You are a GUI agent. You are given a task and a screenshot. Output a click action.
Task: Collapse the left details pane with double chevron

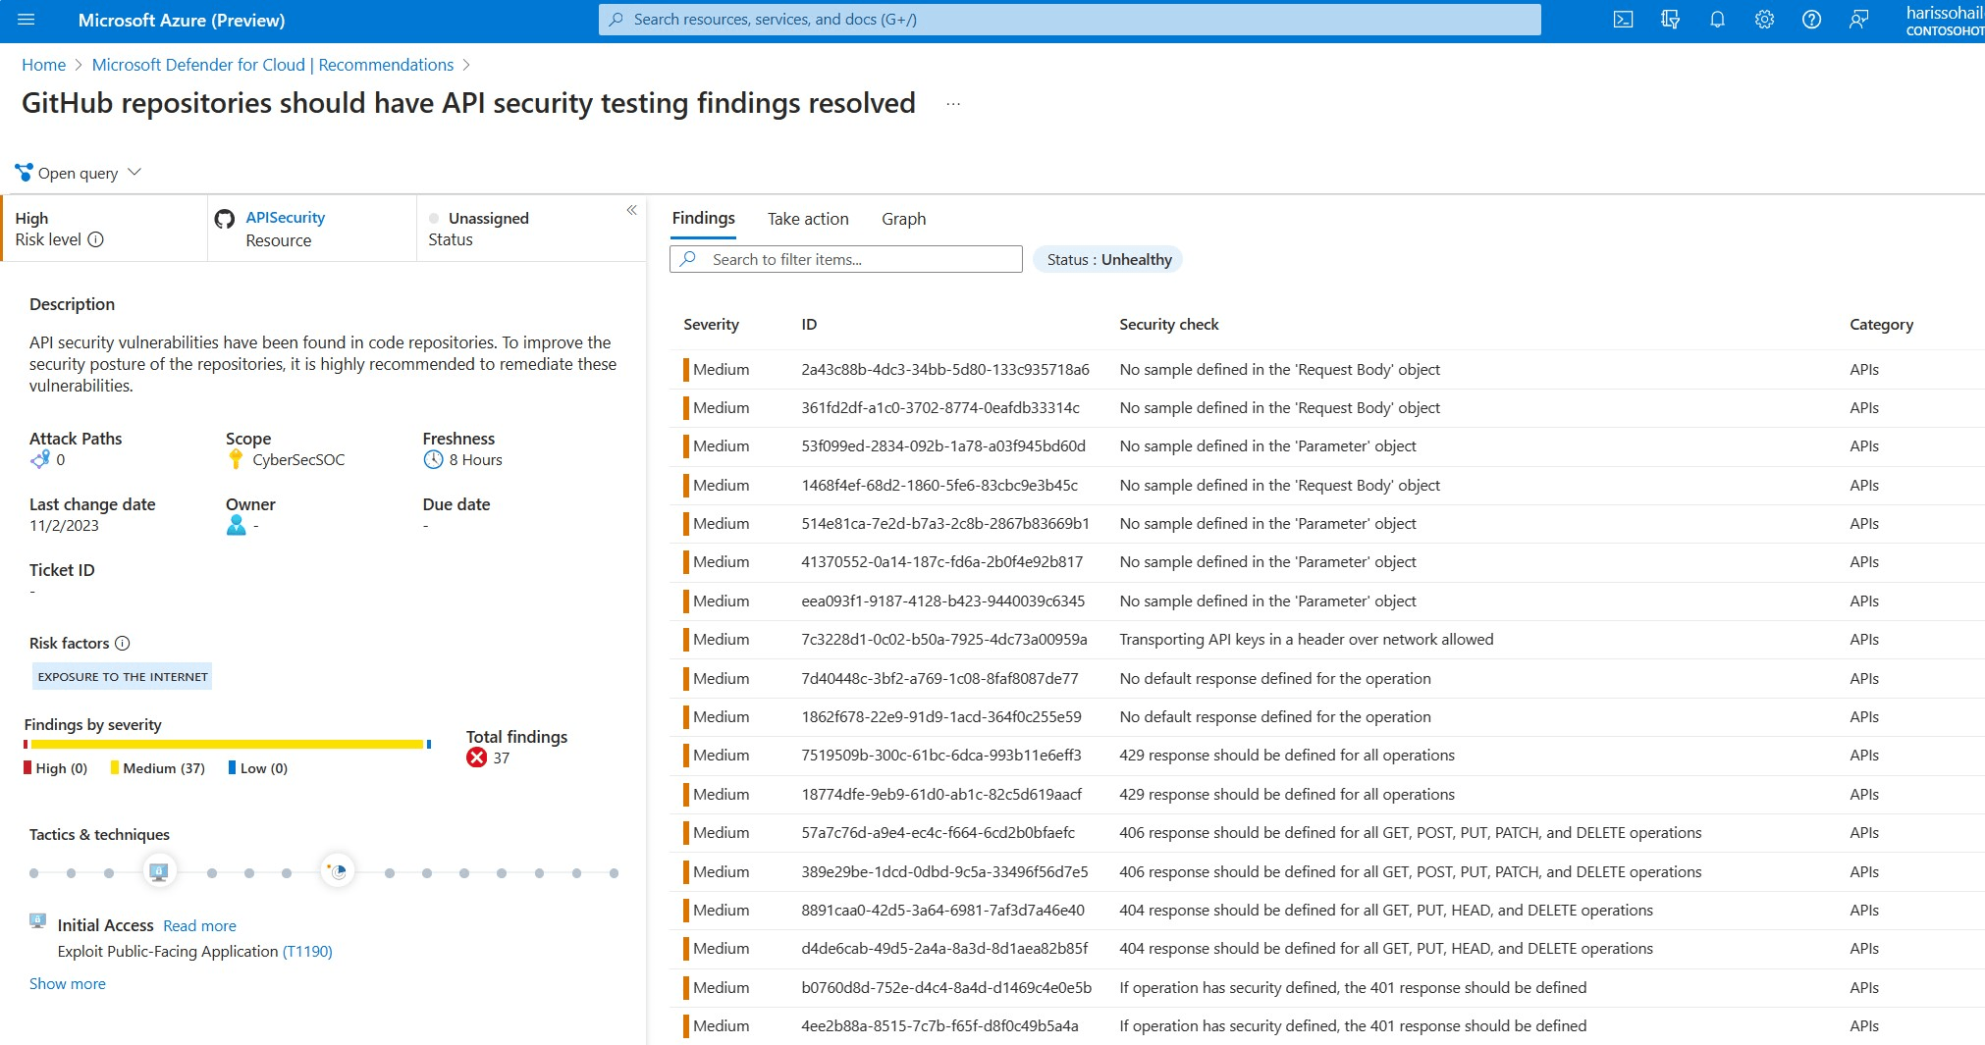coord(631,210)
